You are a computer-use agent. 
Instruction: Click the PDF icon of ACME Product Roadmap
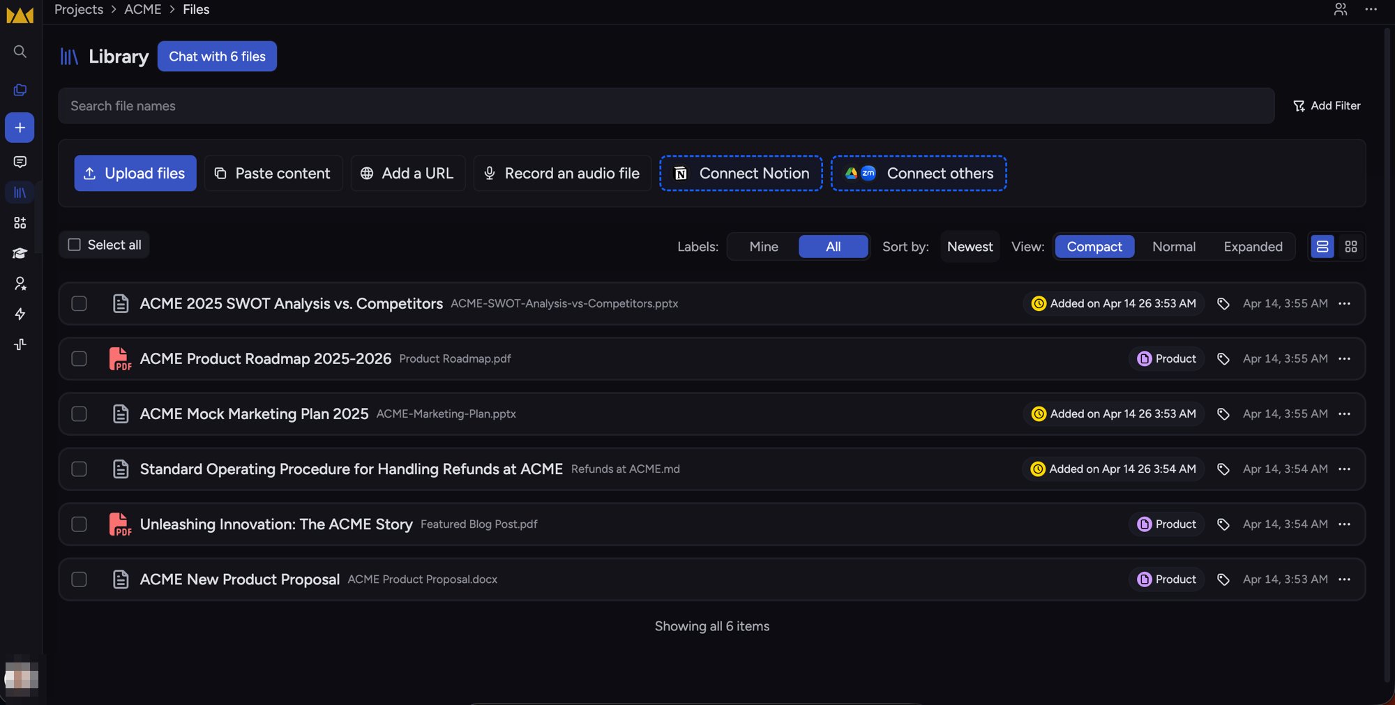pyautogui.click(x=120, y=359)
